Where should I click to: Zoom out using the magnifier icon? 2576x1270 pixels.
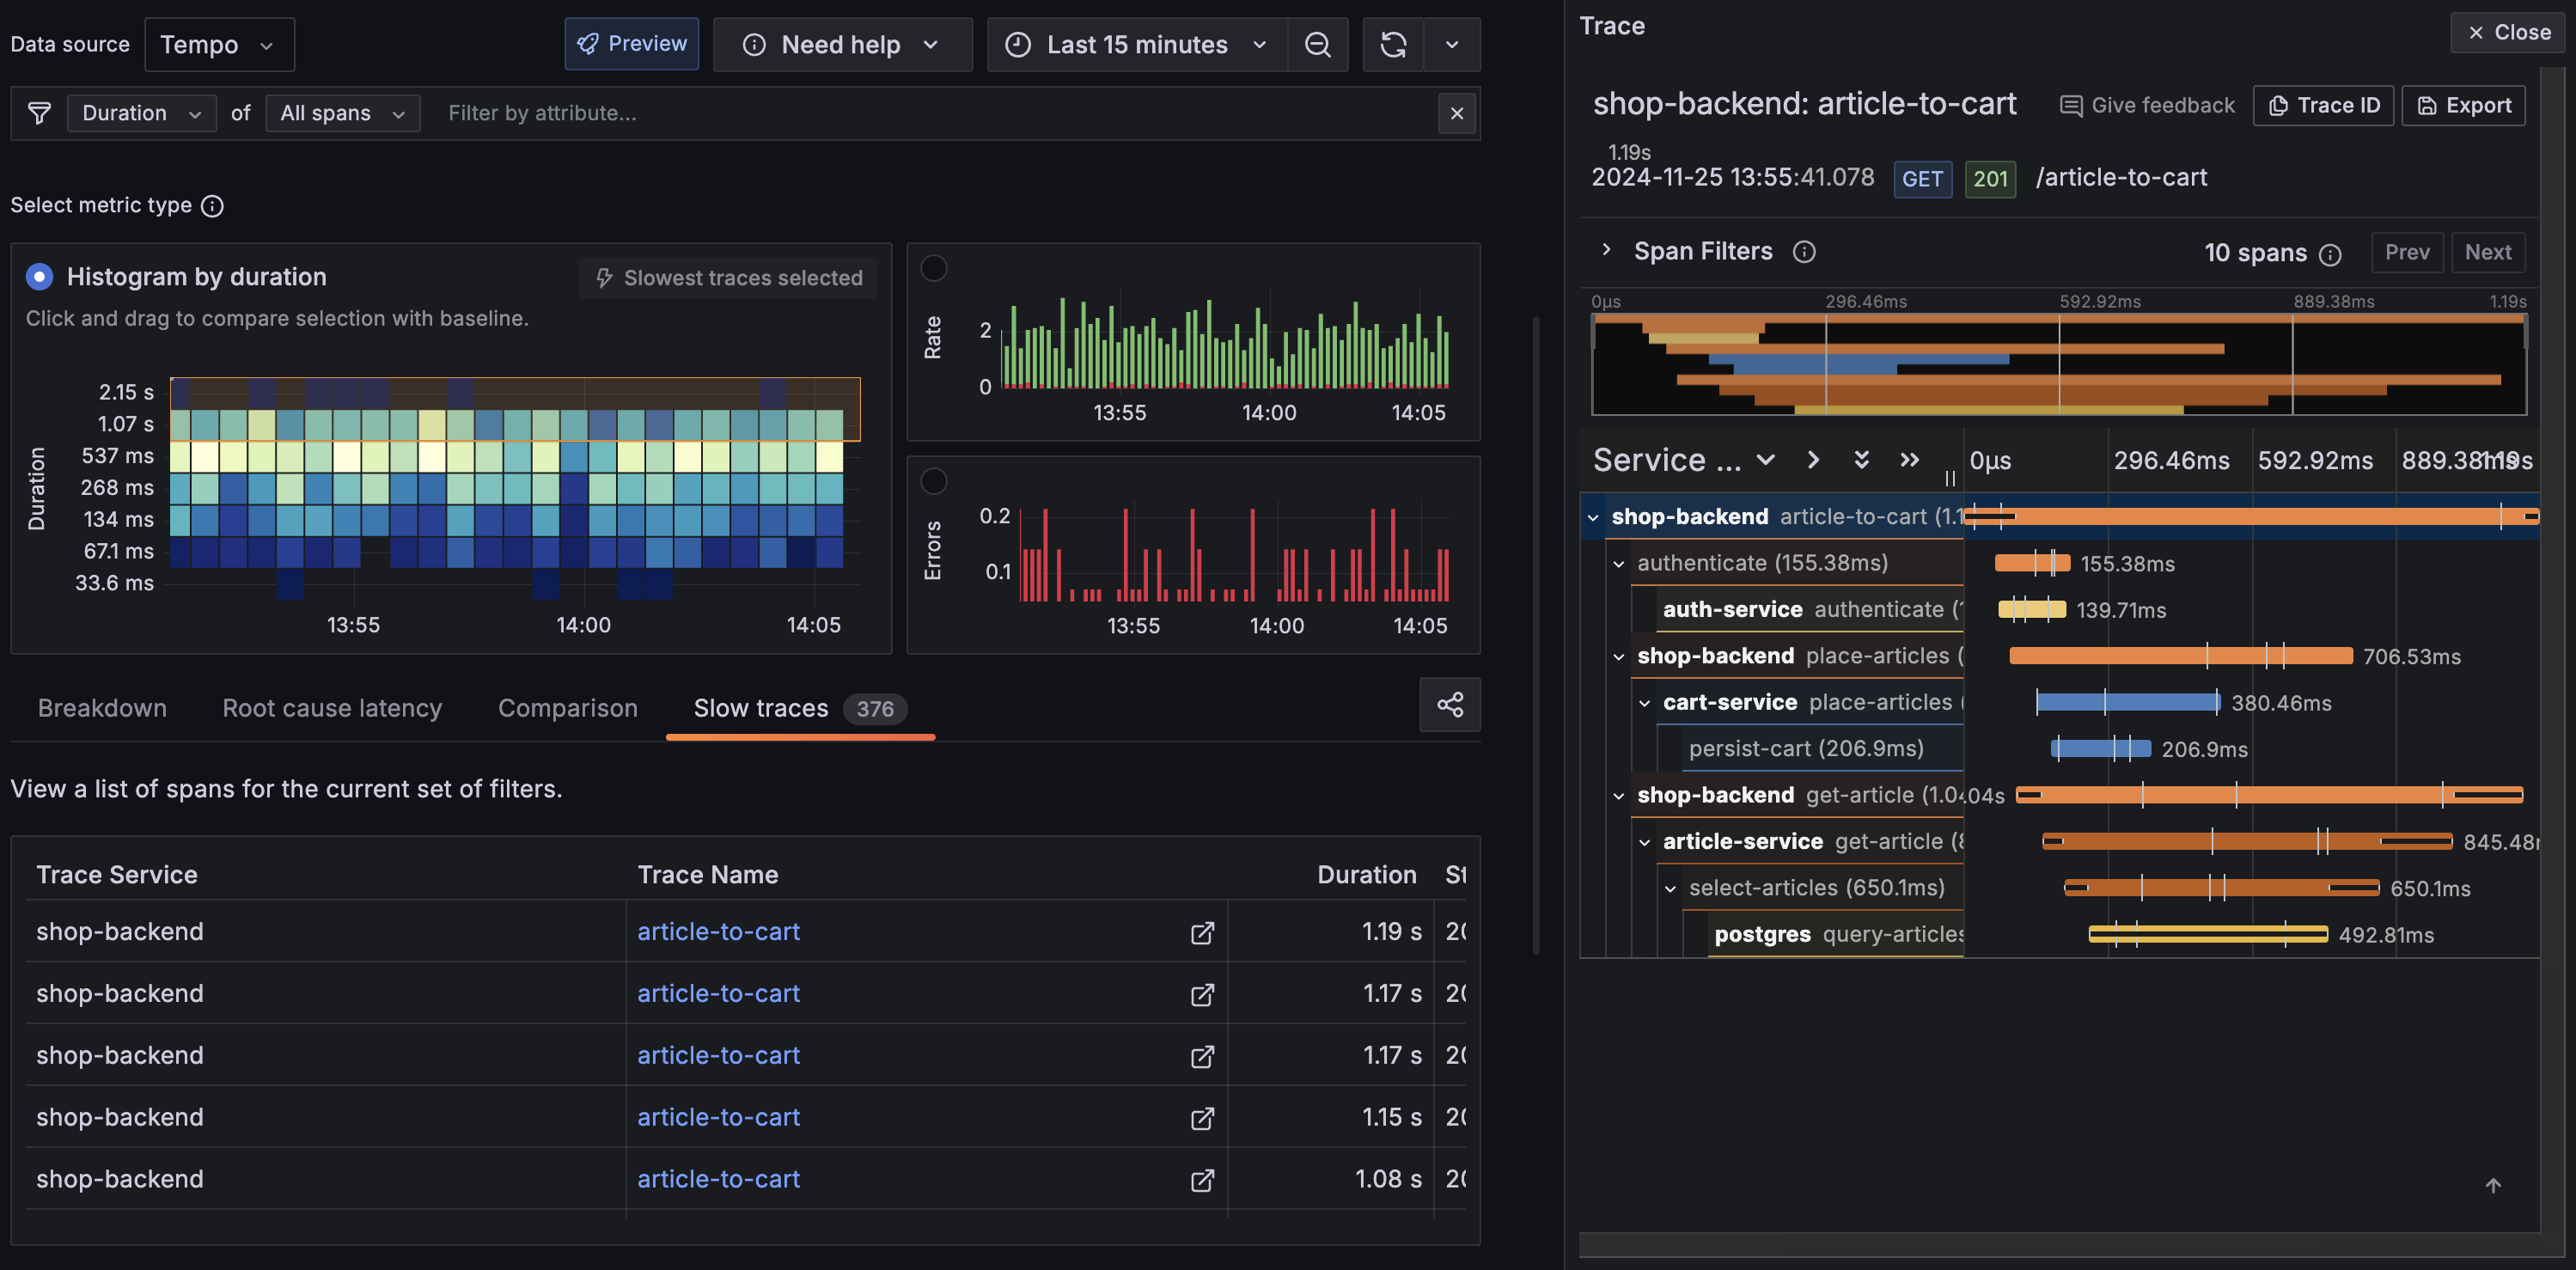tap(1317, 44)
